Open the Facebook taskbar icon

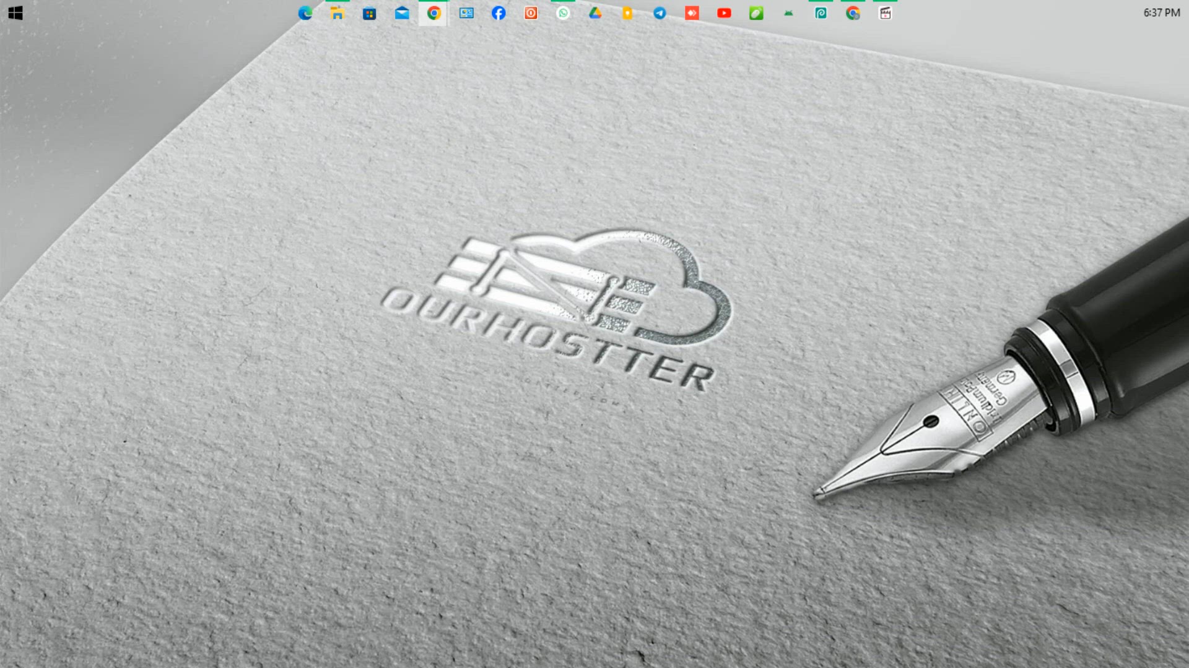coord(499,13)
